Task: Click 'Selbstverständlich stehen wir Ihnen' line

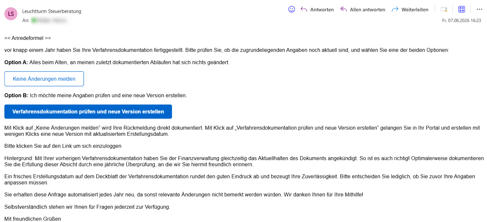Action: 87,207
